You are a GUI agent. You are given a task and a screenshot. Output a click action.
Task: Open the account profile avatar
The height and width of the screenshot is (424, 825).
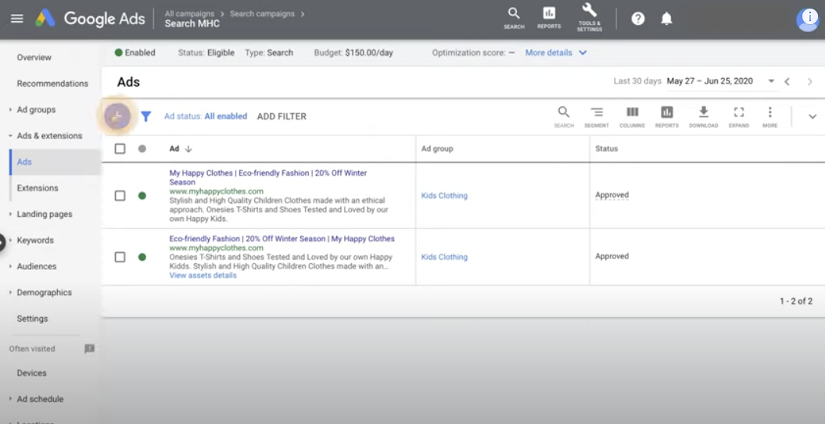pyautogui.click(x=807, y=20)
